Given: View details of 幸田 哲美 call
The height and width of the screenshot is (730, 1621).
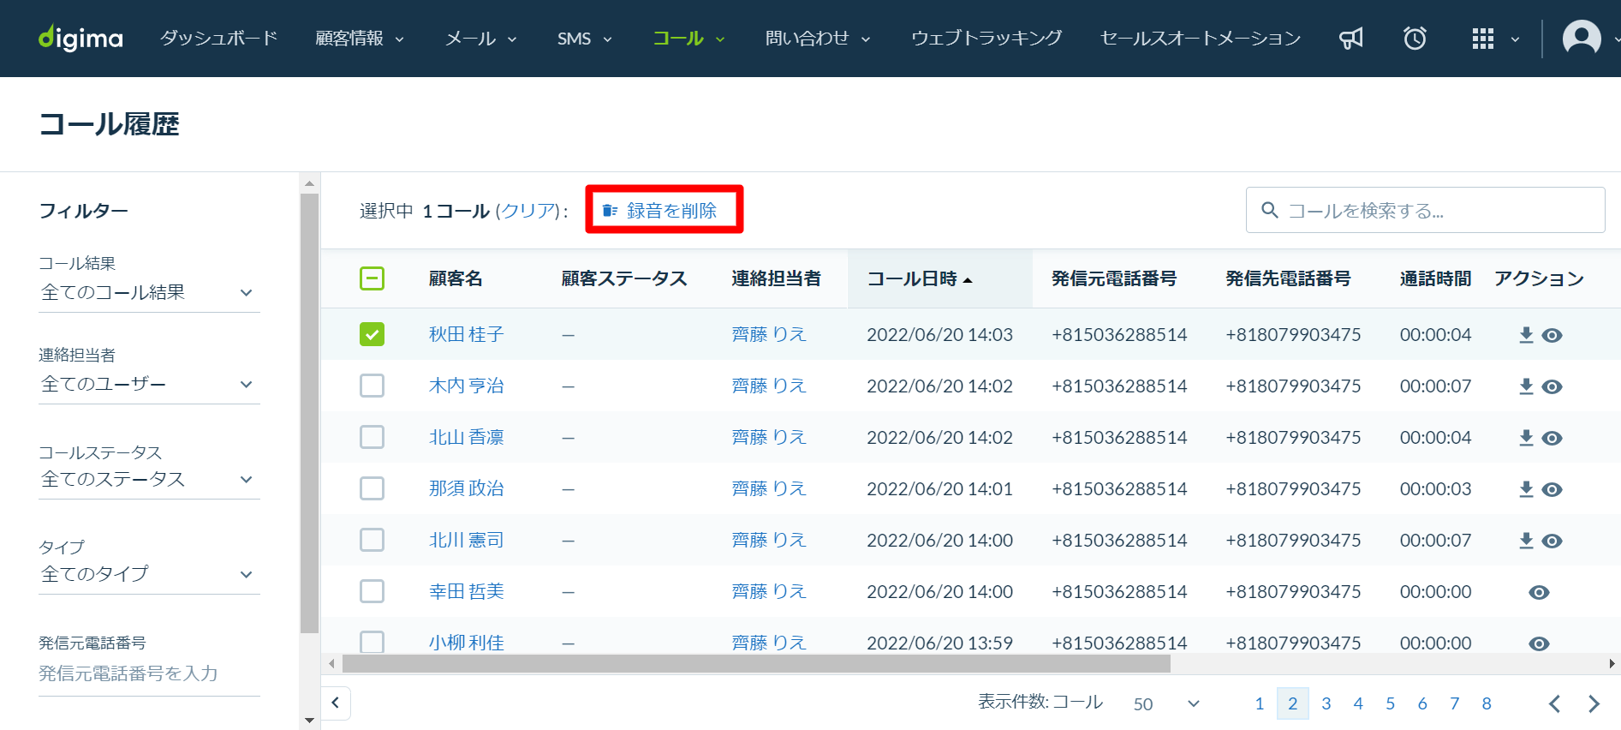Looking at the screenshot, I should [x=1539, y=592].
